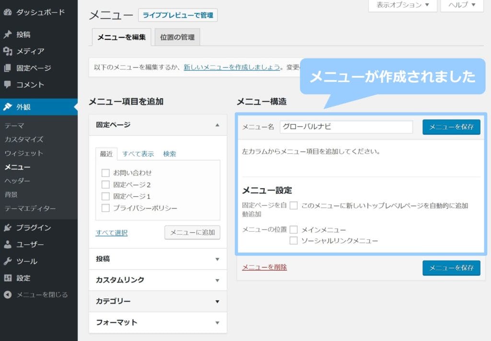Expand the フォーマット accordion section

(x=158, y=322)
